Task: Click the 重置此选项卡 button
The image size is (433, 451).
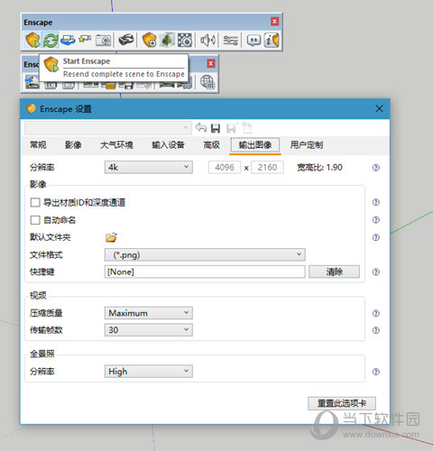Action: [342, 403]
